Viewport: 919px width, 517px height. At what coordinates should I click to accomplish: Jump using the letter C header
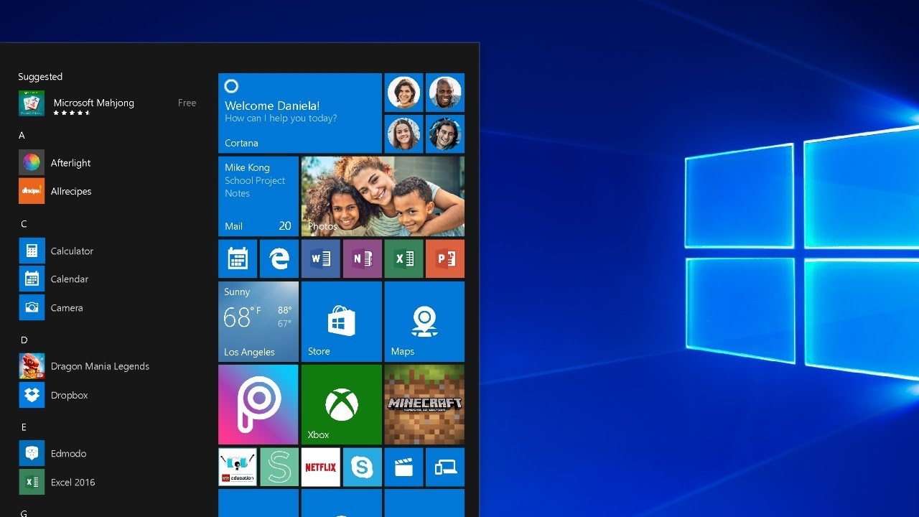[24, 224]
